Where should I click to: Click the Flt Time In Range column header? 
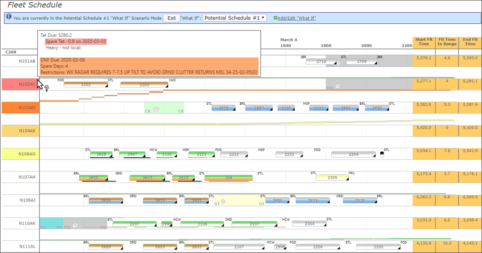click(447, 41)
